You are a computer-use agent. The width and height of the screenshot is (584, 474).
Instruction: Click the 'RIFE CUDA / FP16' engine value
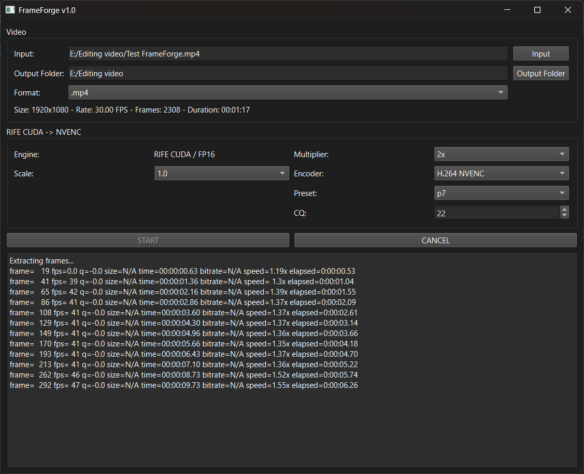pyautogui.click(x=184, y=154)
